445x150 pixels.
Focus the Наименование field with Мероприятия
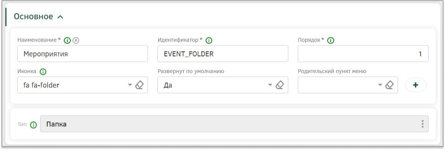click(x=83, y=53)
